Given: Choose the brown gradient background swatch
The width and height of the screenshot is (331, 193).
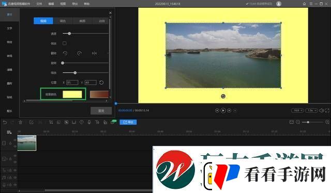Looking at the screenshot, I should coord(99,94).
